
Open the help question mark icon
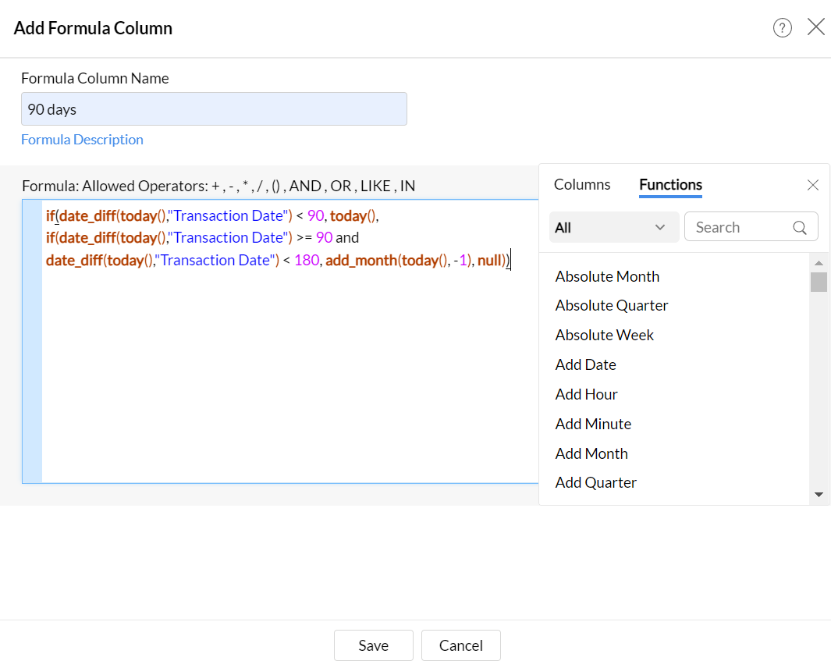click(x=782, y=28)
